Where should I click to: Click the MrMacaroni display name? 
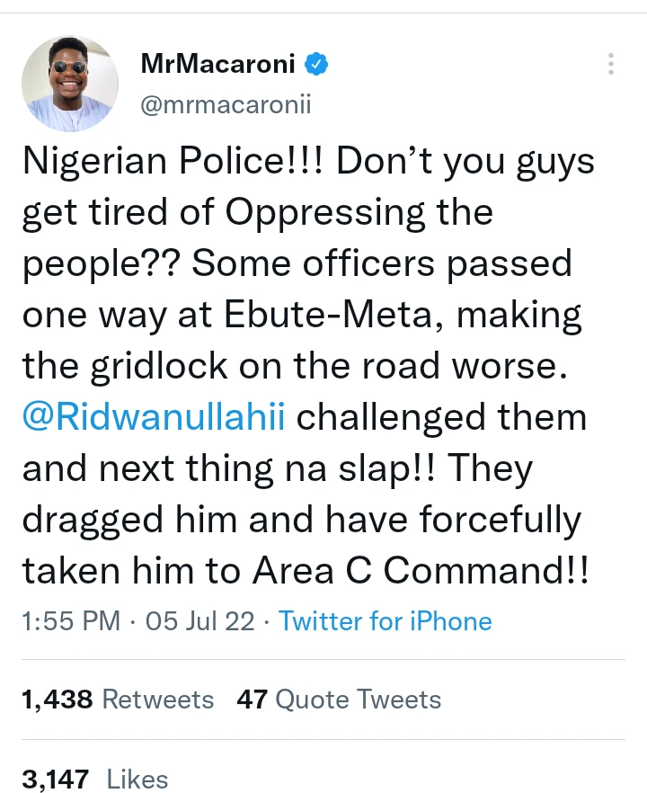coord(220,65)
